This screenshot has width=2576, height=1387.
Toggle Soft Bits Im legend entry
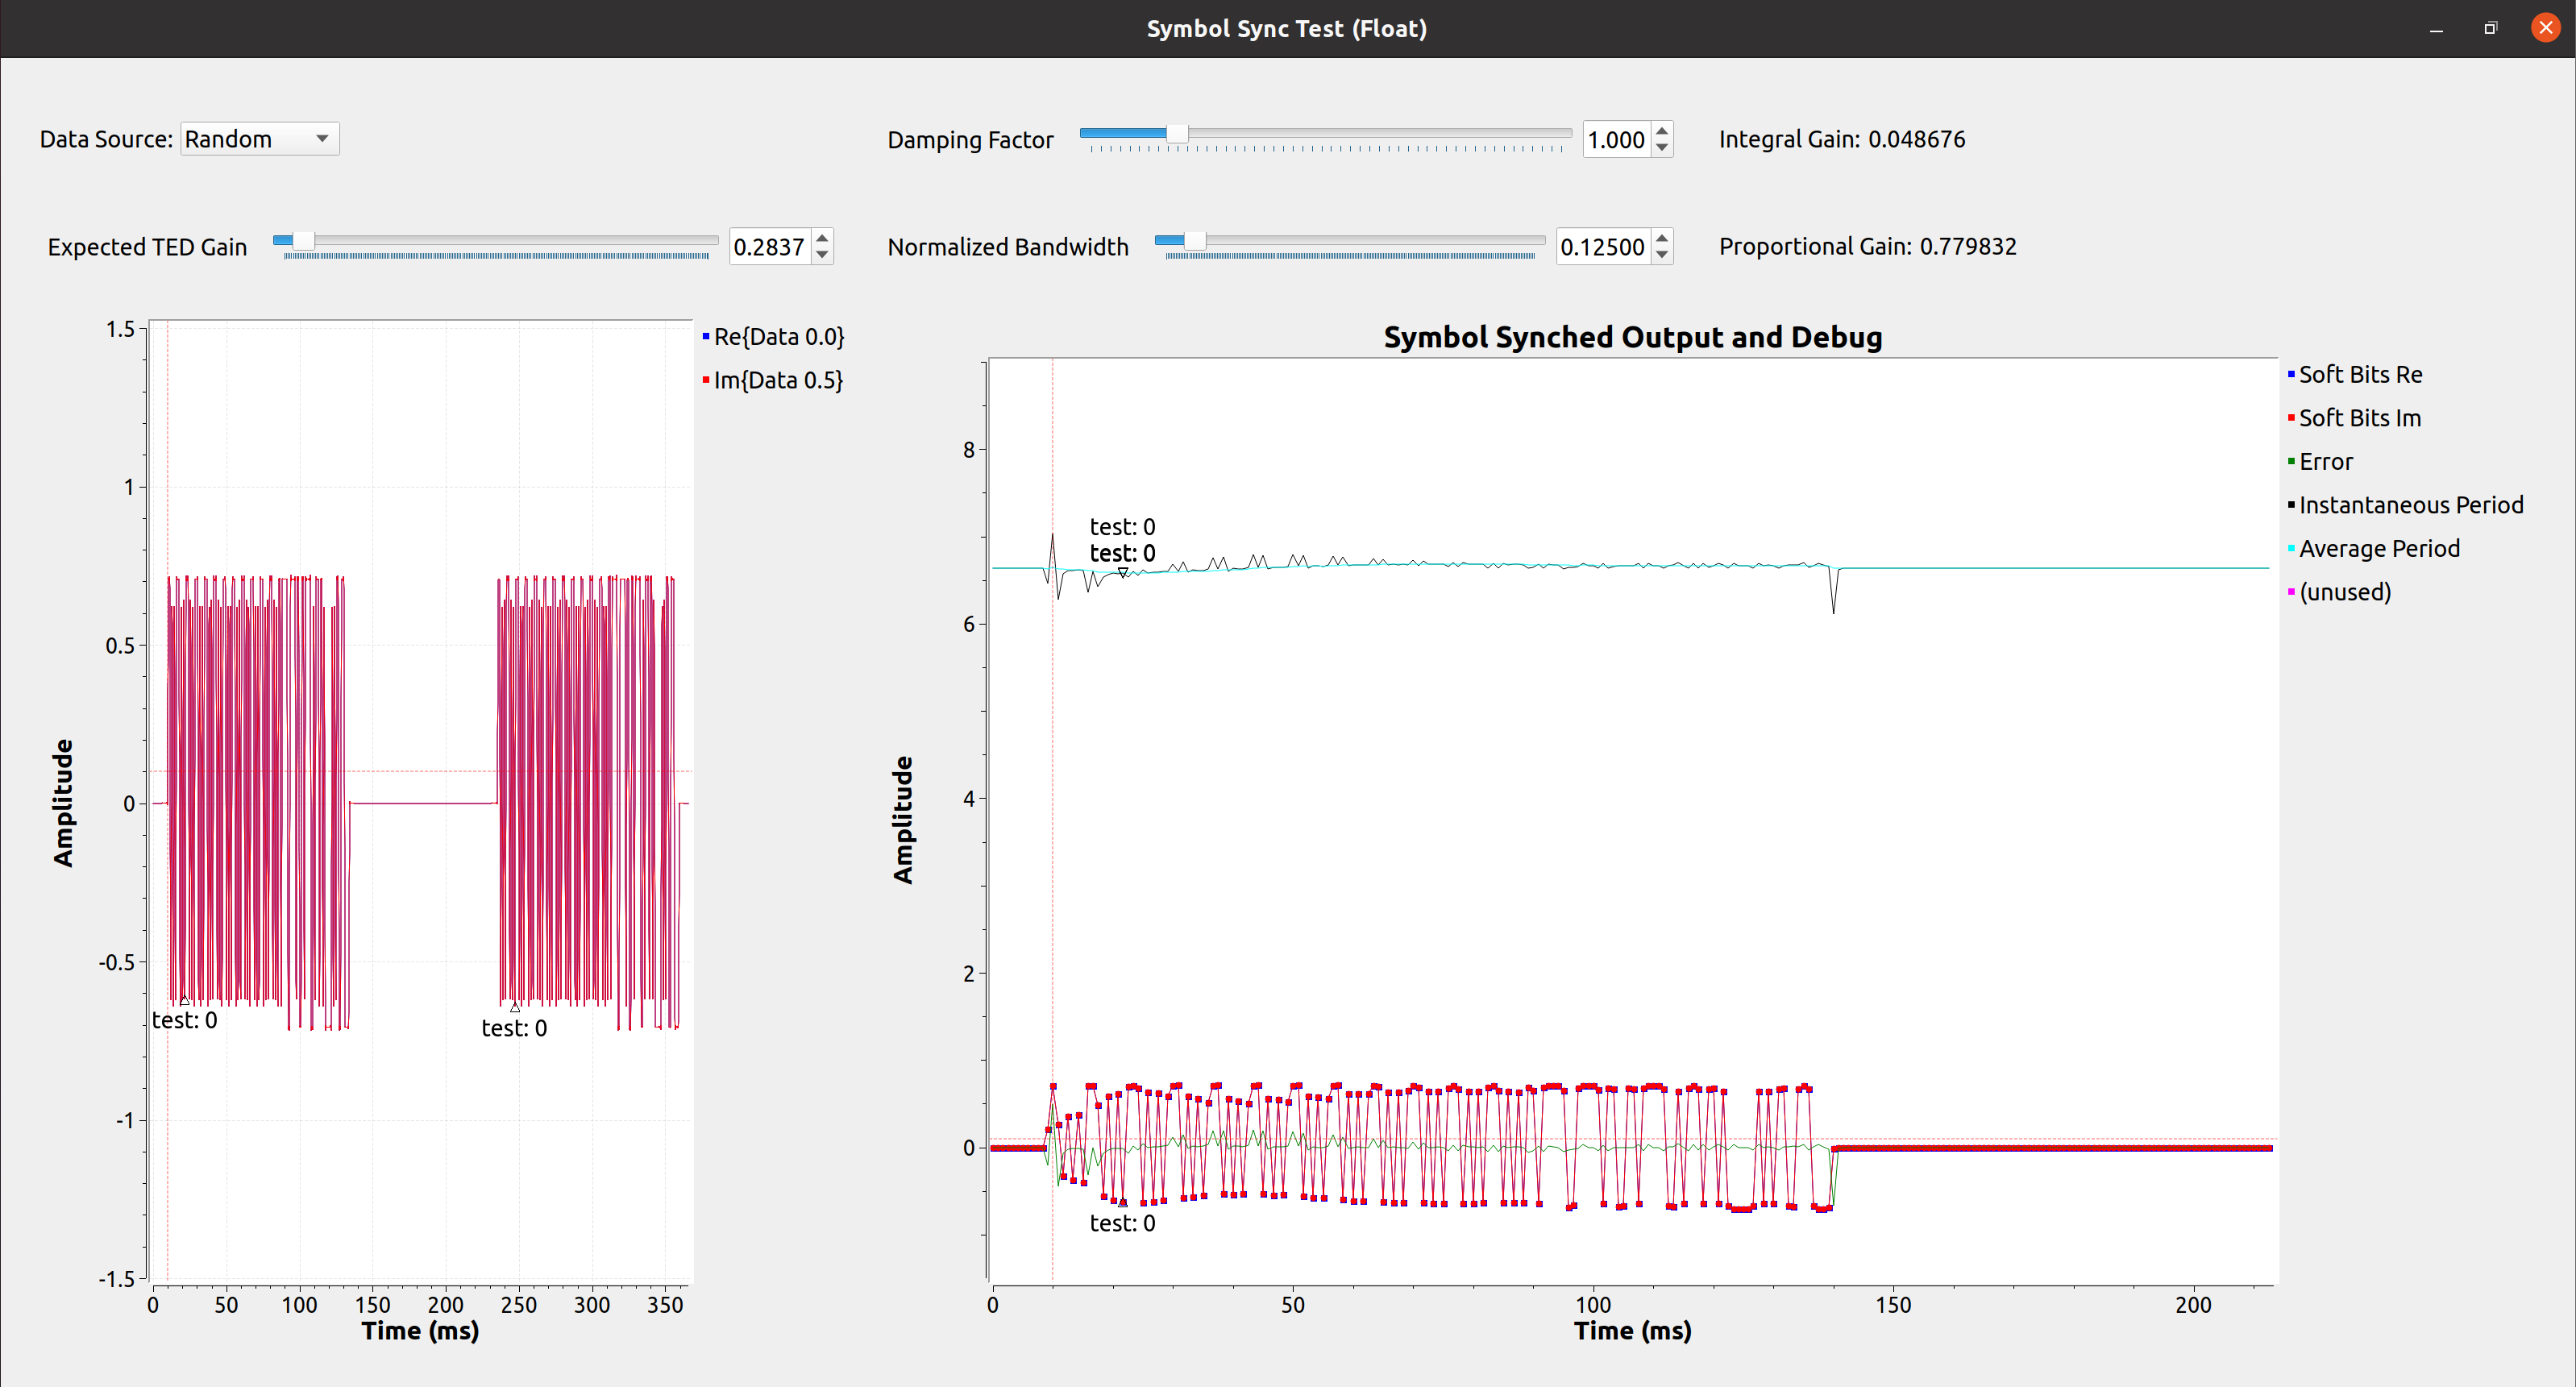click(x=2359, y=418)
